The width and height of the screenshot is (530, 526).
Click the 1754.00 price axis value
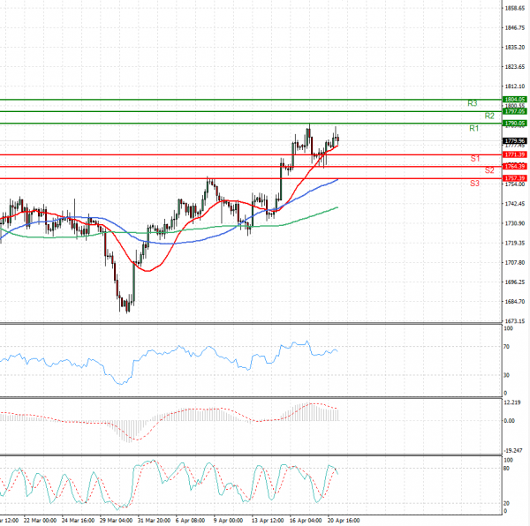pos(515,184)
